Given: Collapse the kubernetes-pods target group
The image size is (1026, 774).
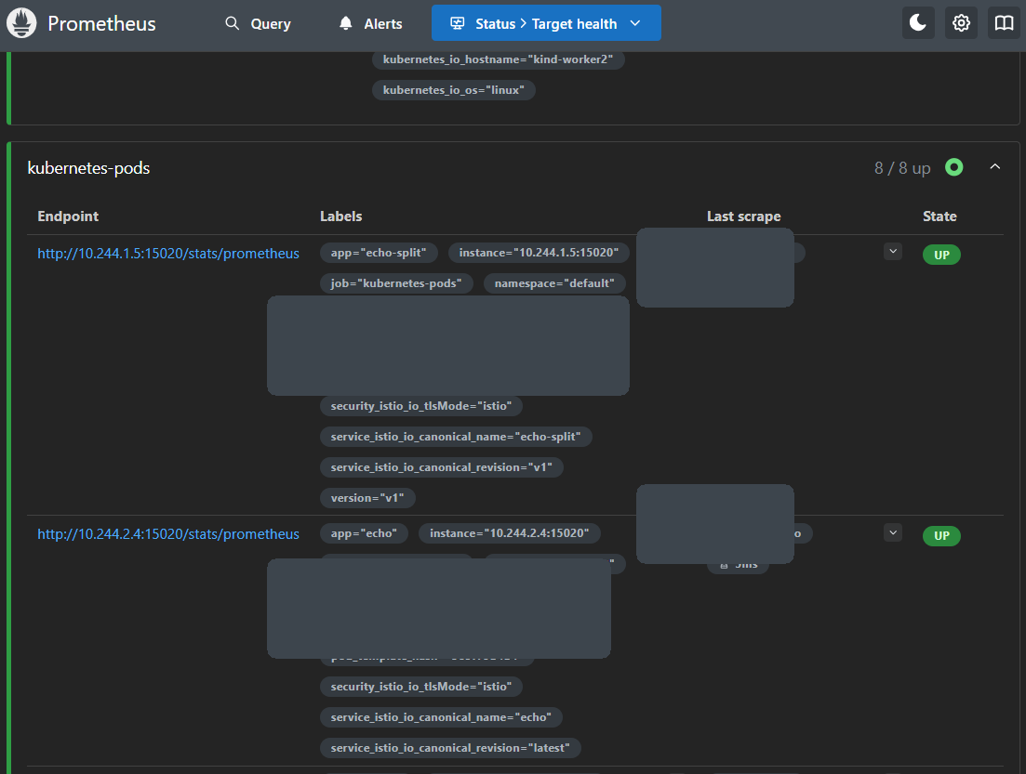Looking at the screenshot, I should (995, 167).
